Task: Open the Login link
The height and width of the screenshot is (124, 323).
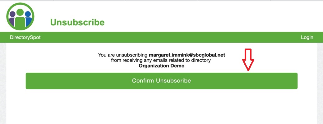Action: click(307, 37)
